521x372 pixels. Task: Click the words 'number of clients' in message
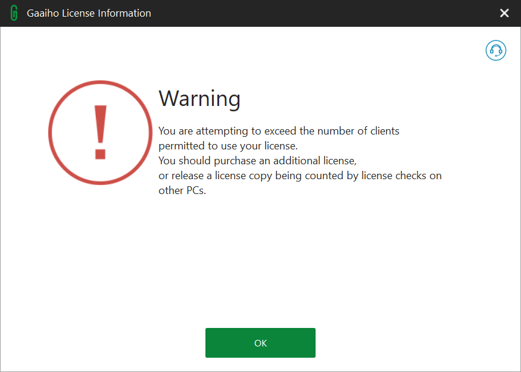(x=358, y=131)
